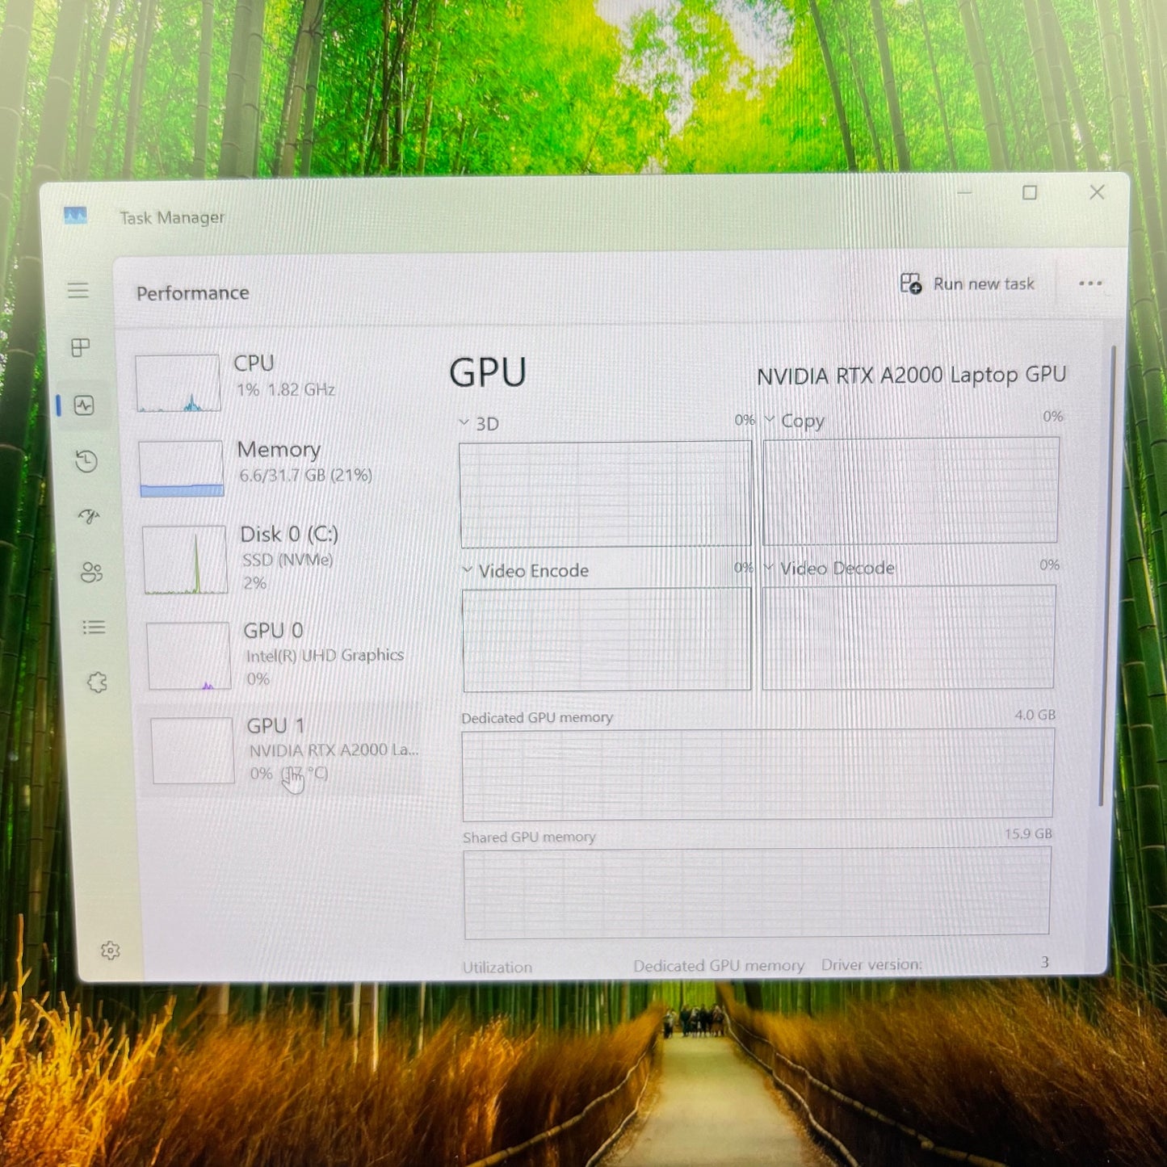Select Disk 0 (C:) resource
Image resolution: width=1167 pixels, height=1167 pixels.
click(x=283, y=559)
